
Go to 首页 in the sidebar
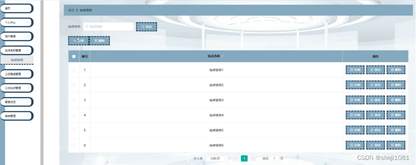coord(17,9)
